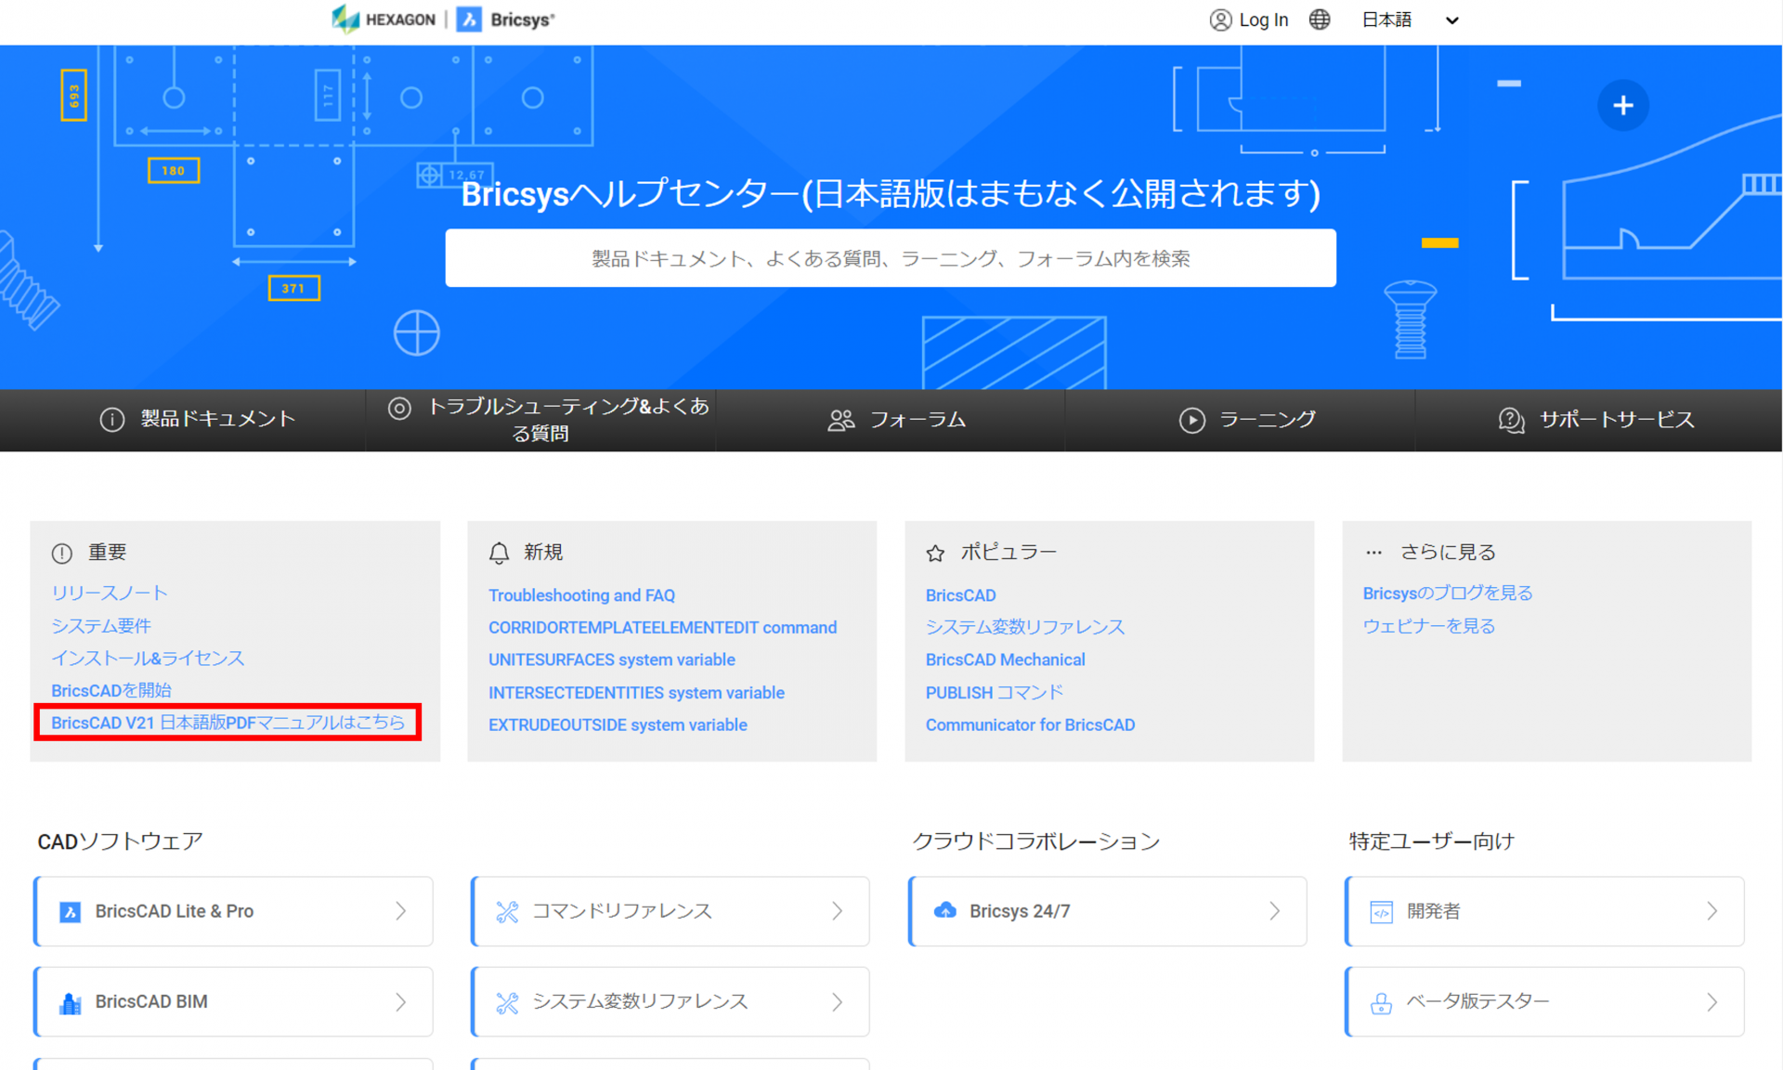Click the play icon beside ラーニング

1192,421
